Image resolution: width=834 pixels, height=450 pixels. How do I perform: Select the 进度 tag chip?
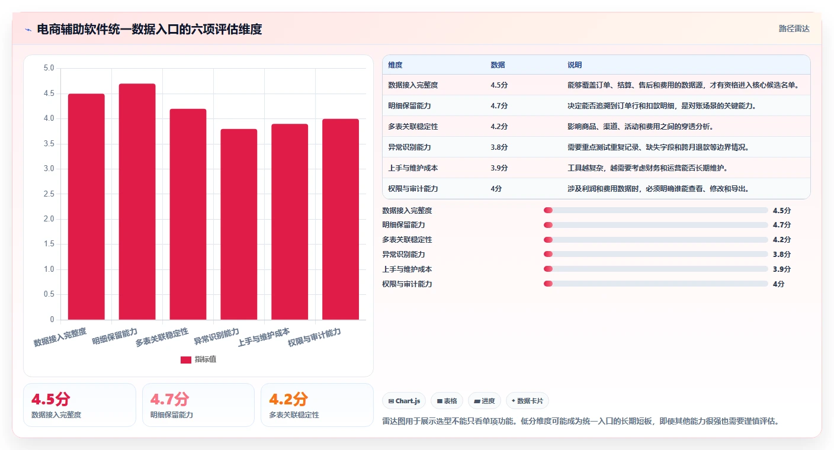(485, 401)
